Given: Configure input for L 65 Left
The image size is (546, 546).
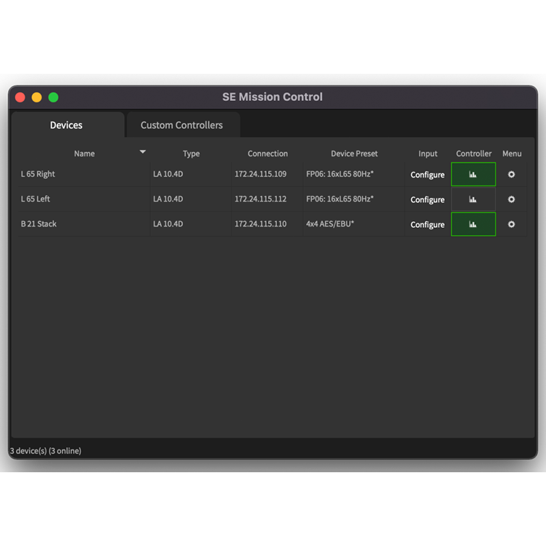Looking at the screenshot, I should (x=427, y=200).
